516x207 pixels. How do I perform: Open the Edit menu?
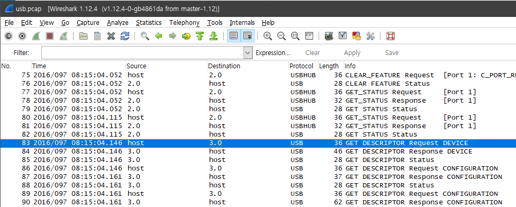click(x=26, y=23)
